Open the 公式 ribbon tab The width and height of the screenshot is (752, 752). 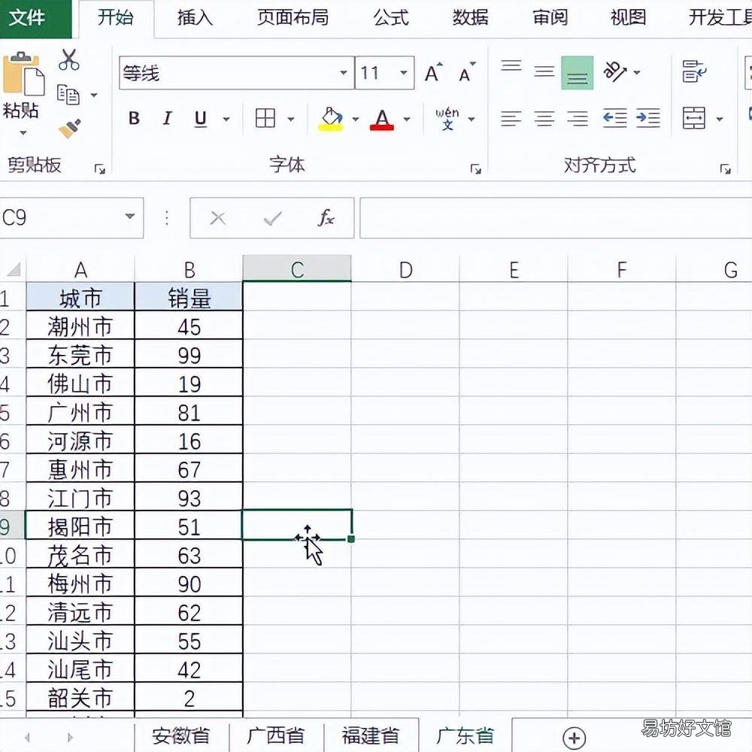tap(391, 18)
